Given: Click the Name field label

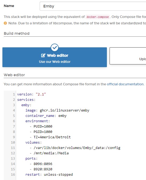Looking at the screenshot, I should click(9, 6).
